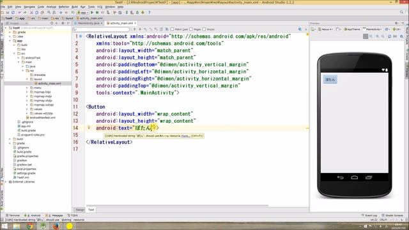Open the MainActivity dropdown in Preview
409x230 pixels.
(373, 29)
